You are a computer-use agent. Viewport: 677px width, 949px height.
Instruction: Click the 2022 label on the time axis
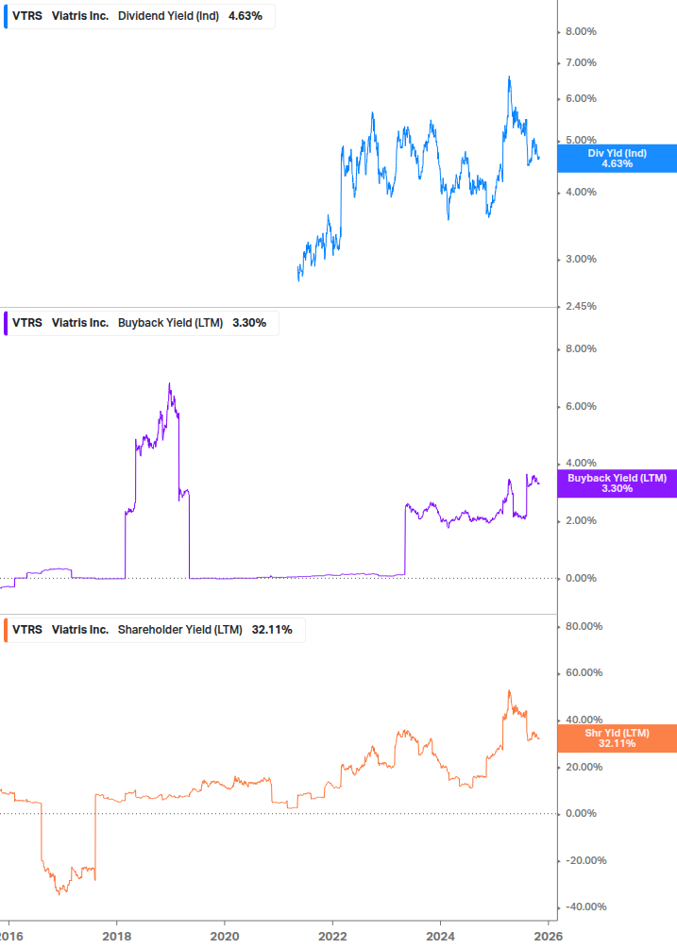click(x=332, y=937)
